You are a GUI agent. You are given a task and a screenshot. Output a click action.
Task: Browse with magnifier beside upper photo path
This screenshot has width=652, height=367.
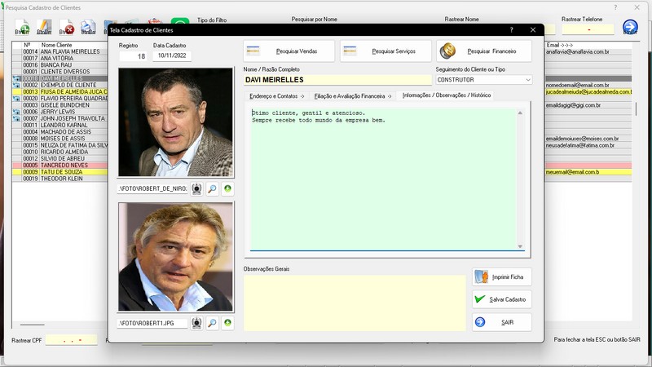pyautogui.click(x=212, y=189)
